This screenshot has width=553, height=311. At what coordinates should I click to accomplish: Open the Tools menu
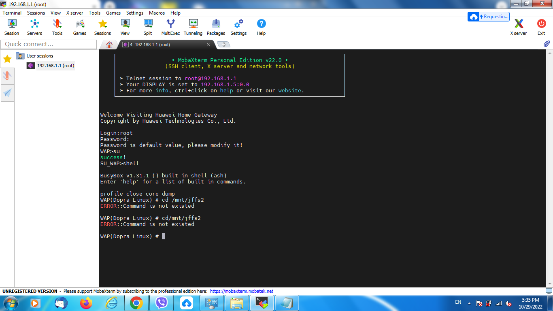point(95,13)
